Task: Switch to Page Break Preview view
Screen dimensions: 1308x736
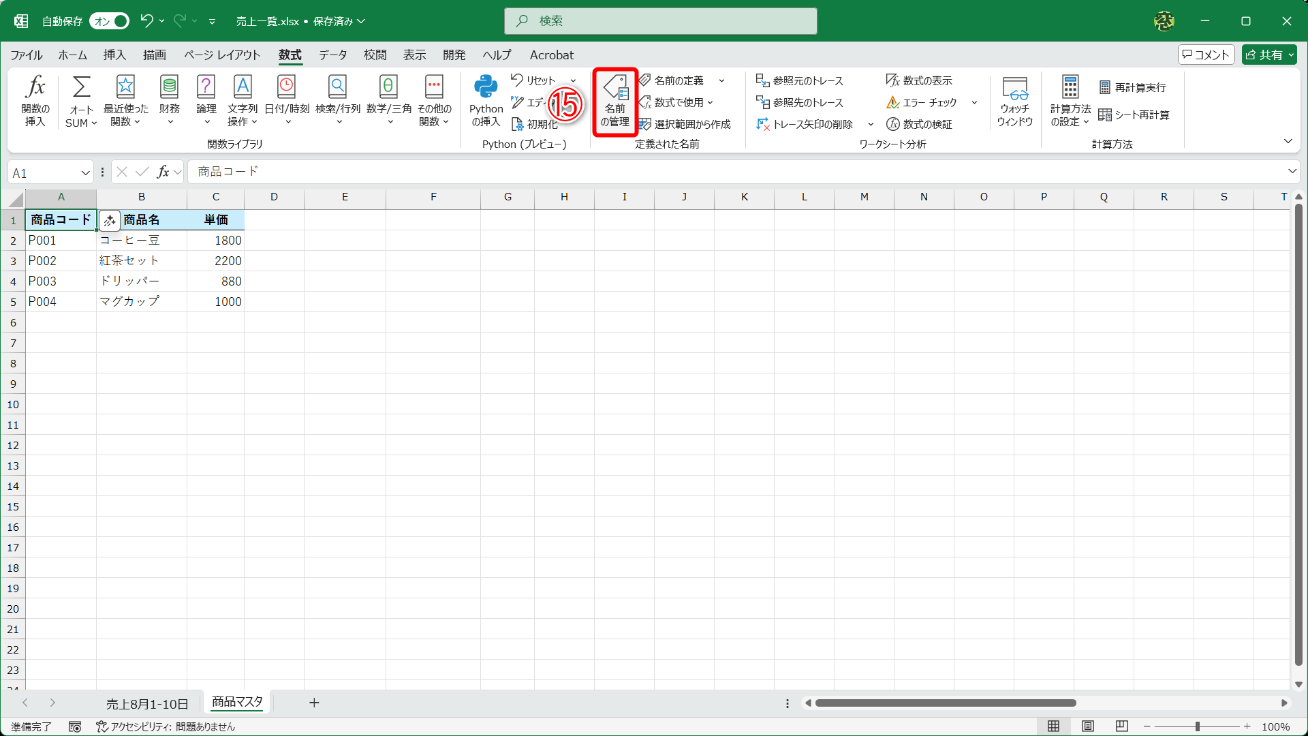Action: (x=1122, y=726)
